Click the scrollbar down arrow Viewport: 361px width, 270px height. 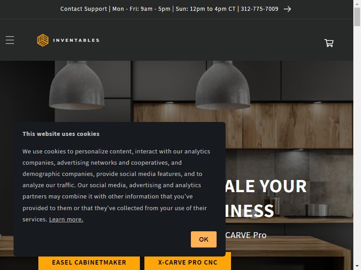357,267
